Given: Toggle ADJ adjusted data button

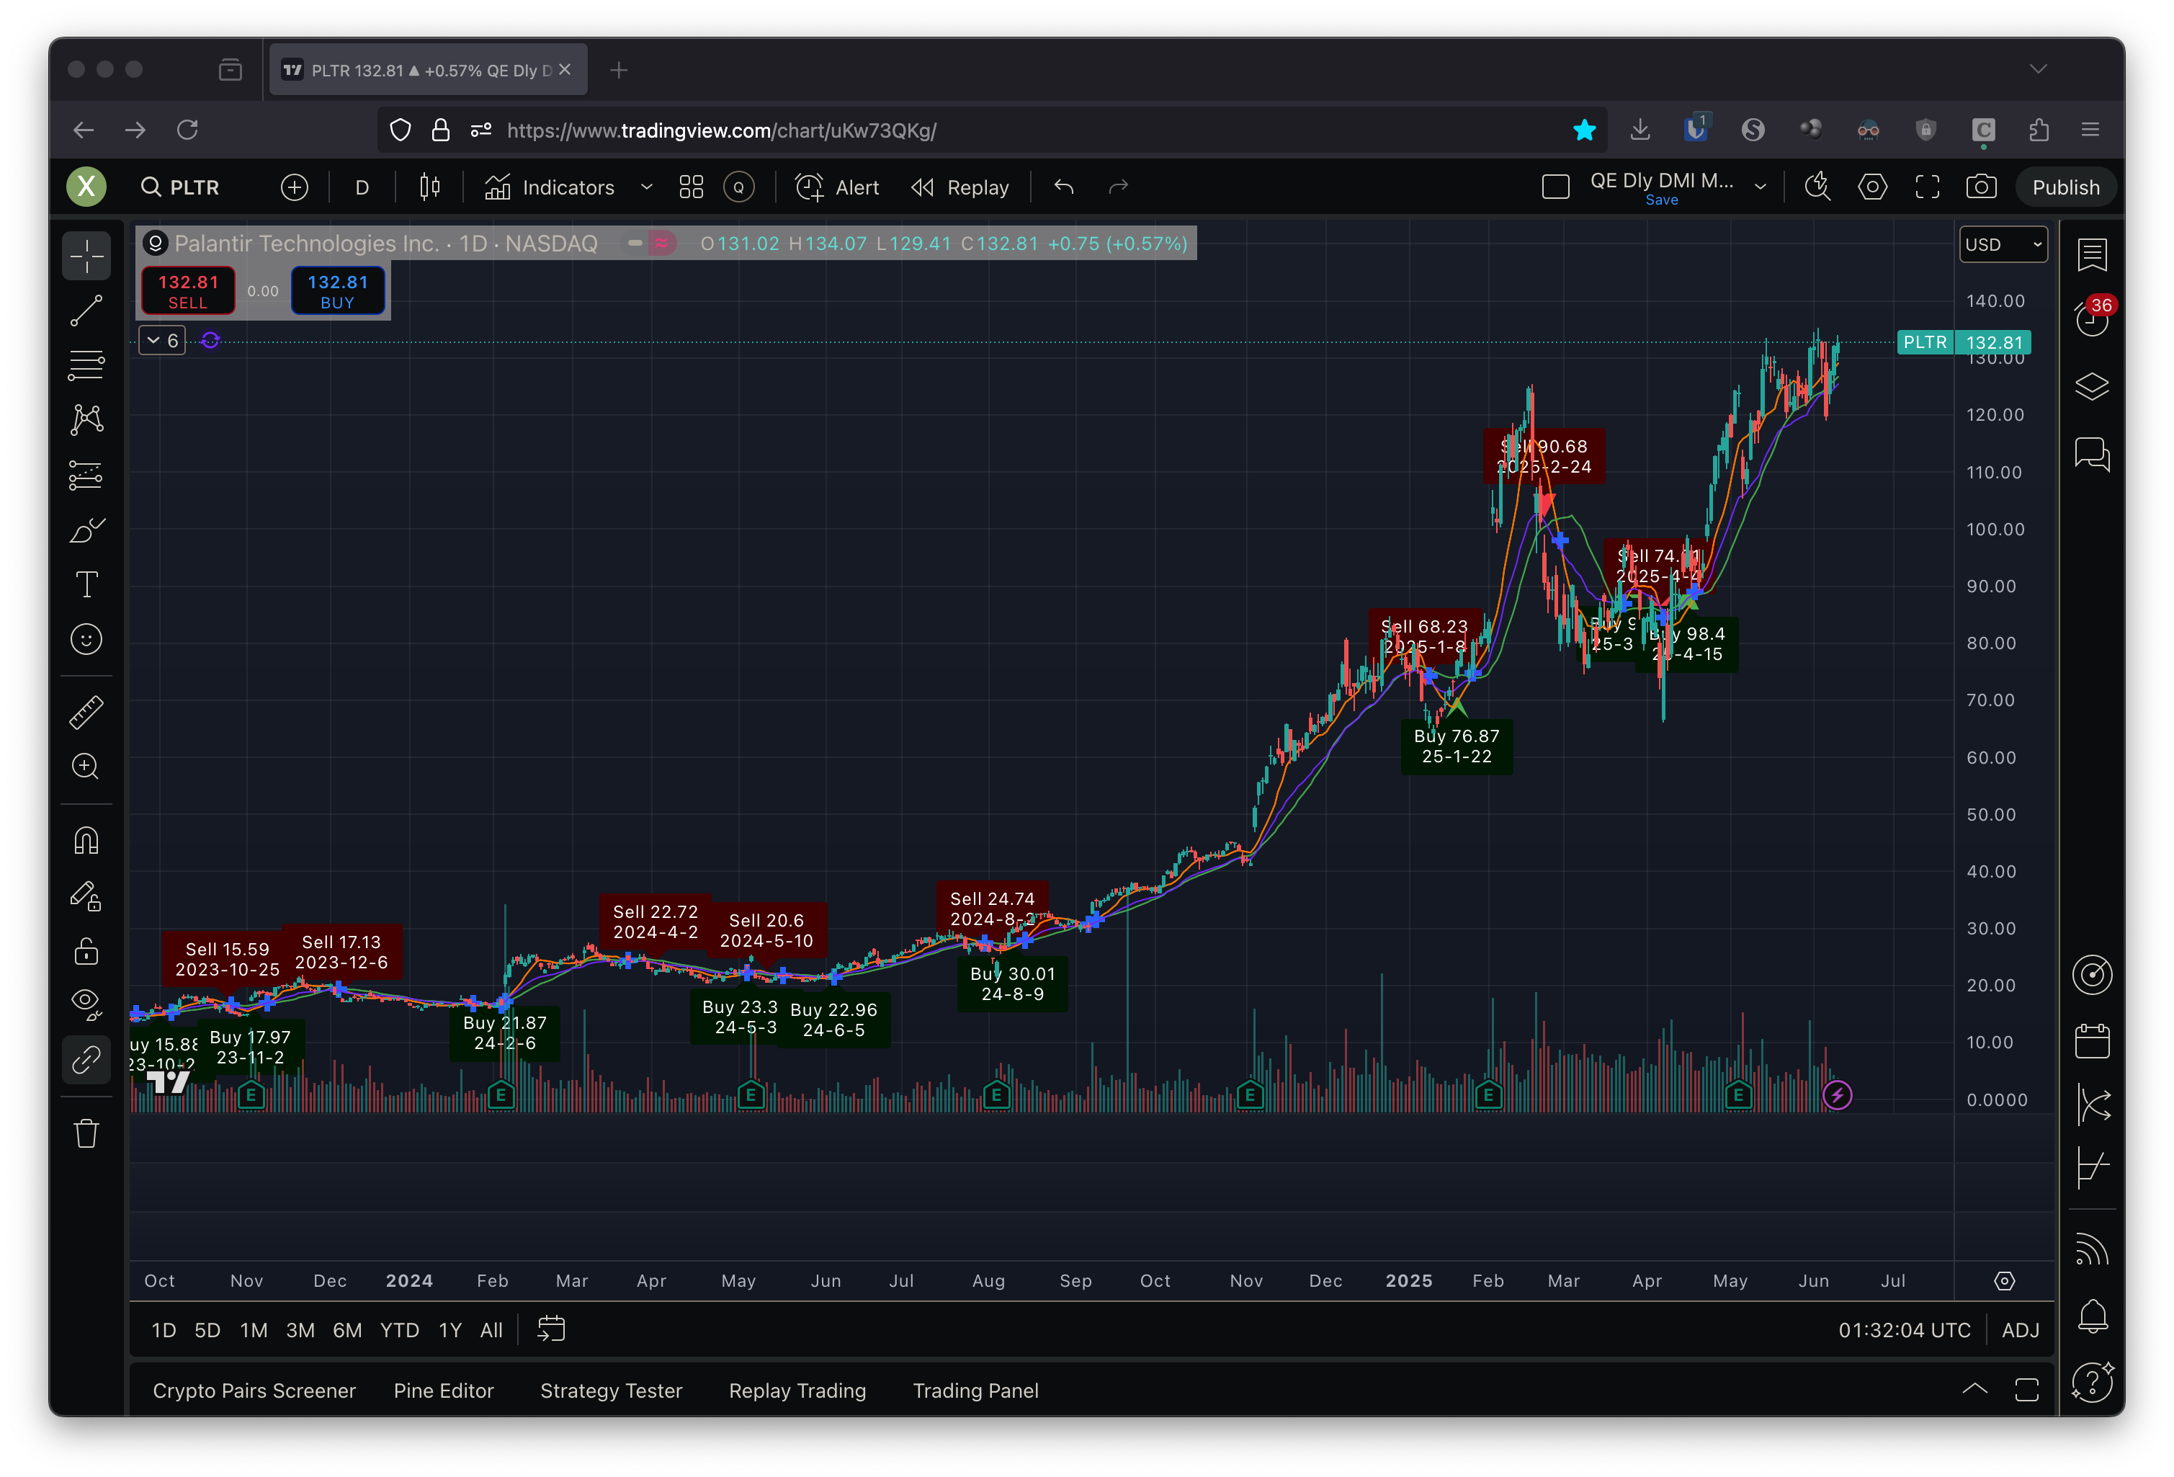Looking at the screenshot, I should 2020,1330.
